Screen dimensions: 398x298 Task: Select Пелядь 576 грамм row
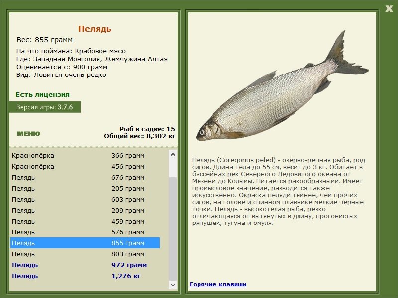point(85,232)
